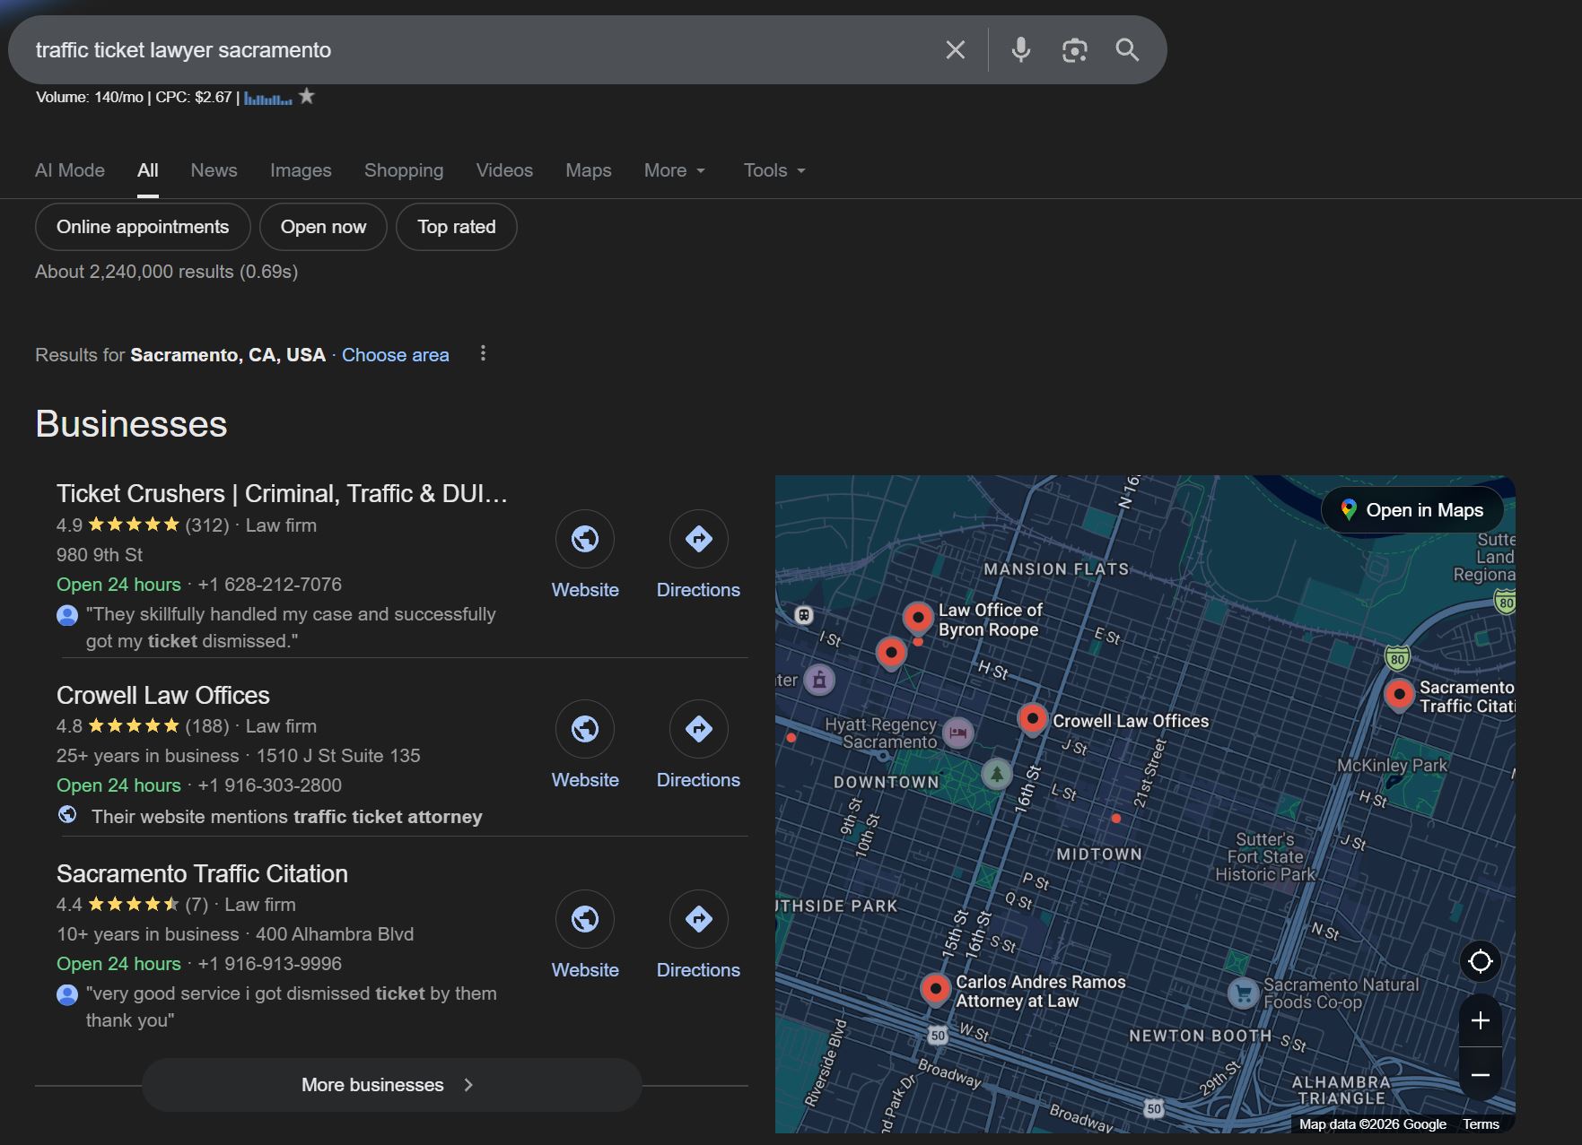This screenshot has height=1145, width=1582.
Task: Center the map using the location icon
Action: 1480,961
